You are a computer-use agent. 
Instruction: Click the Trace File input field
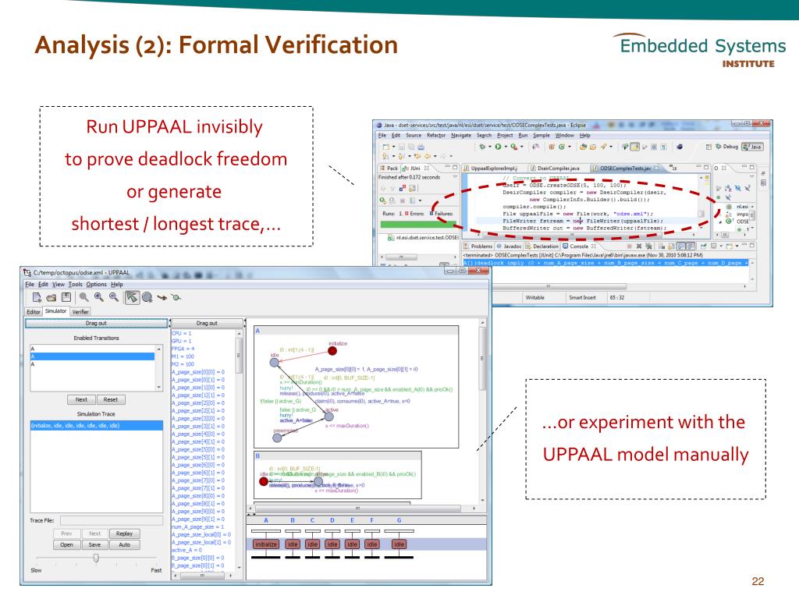tap(112, 520)
